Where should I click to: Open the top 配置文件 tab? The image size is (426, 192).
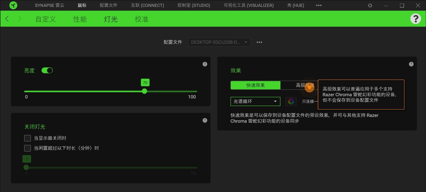[x=108, y=5]
